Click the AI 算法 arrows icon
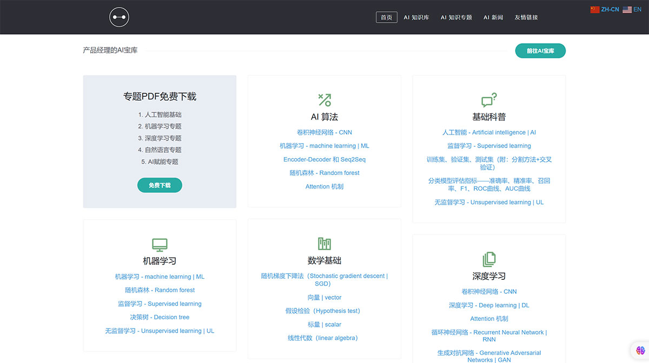 (324, 99)
